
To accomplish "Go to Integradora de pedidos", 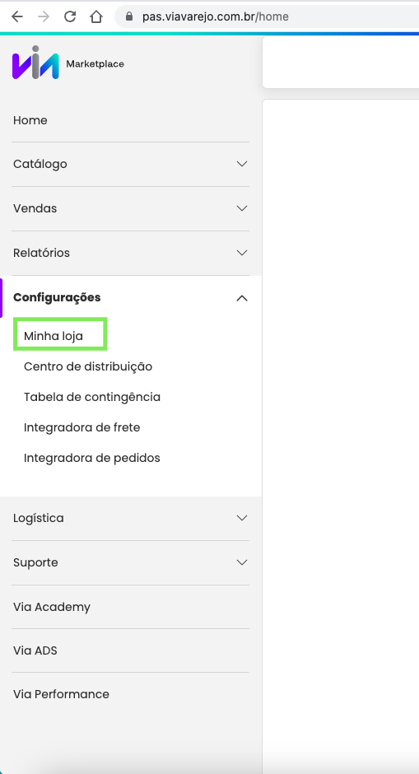I will 92,458.
